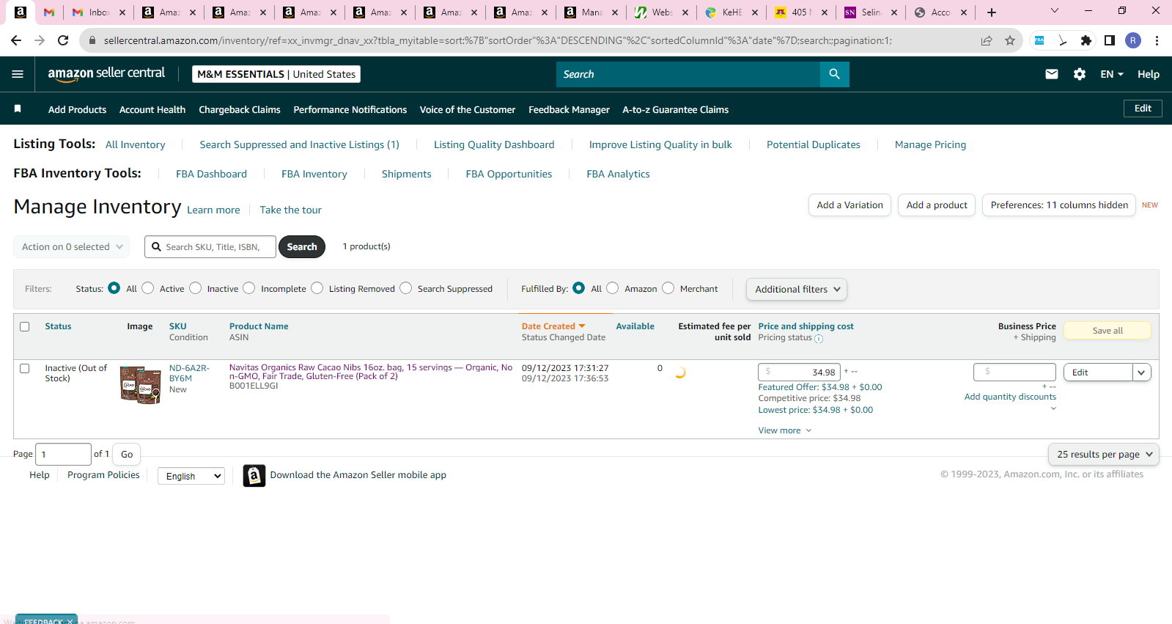Expand View more pricing details
This screenshot has height=624, width=1172.
(x=785, y=430)
